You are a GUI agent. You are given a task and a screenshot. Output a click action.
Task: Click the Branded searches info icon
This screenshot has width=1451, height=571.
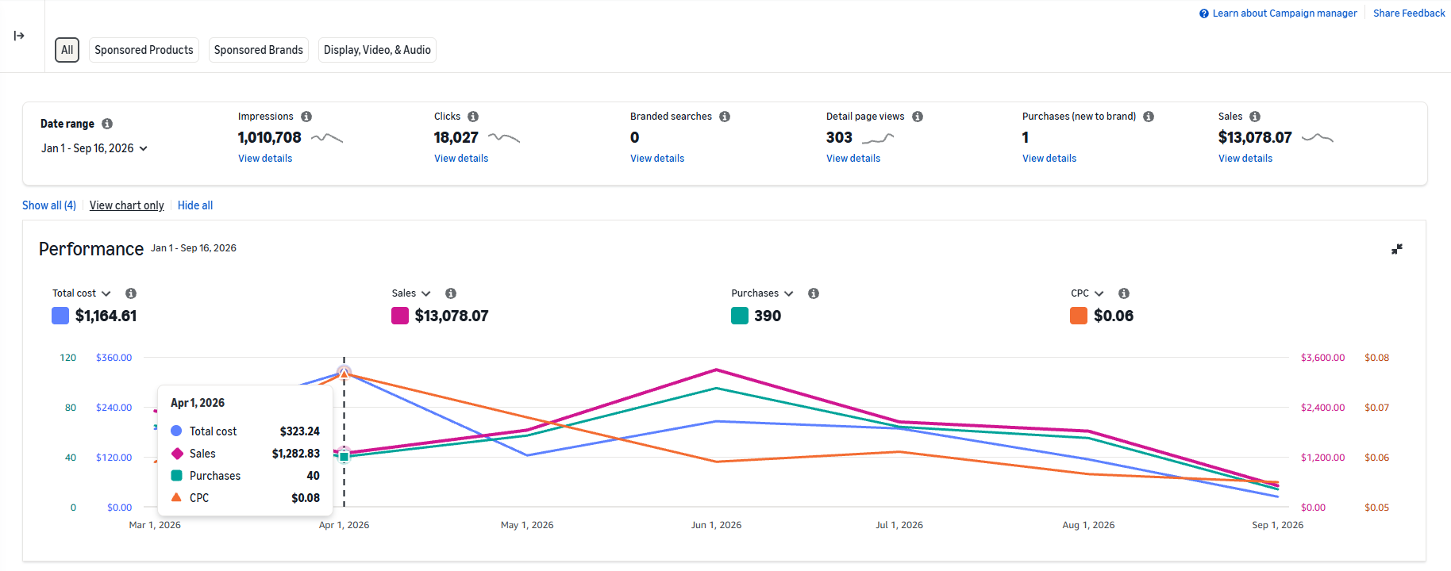click(725, 117)
